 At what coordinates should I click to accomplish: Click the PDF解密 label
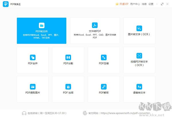[104, 93]
